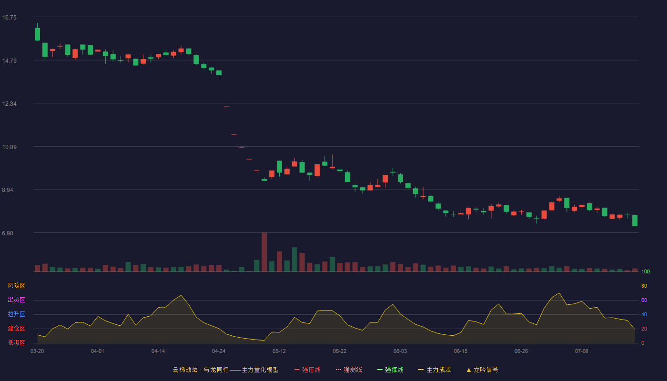Click the 06-15 date label

coord(461,351)
